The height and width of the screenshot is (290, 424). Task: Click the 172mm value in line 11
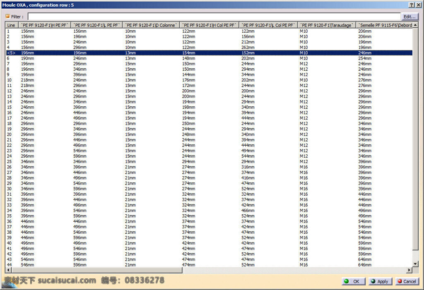coord(188,85)
